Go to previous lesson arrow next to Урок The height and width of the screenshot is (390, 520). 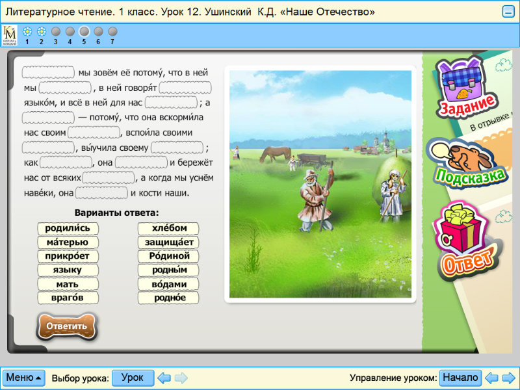(164, 378)
